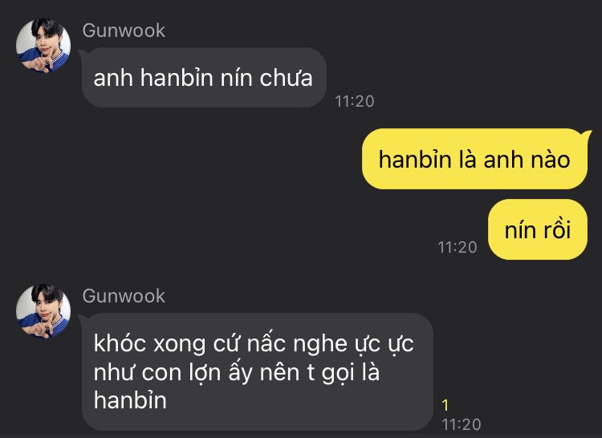The height and width of the screenshot is (438, 602).
Task: Open Gunwook's avatar beside the last message
Action: point(43,311)
